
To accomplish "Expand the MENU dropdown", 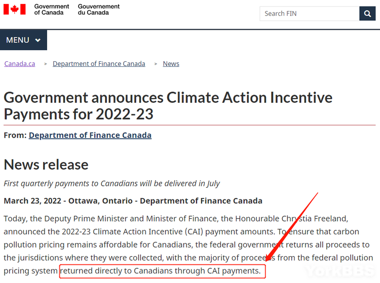I will point(23,40).
